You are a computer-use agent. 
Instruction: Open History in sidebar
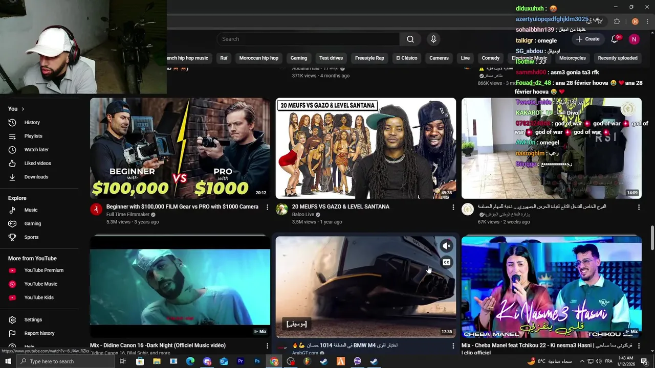coord(32,122)
